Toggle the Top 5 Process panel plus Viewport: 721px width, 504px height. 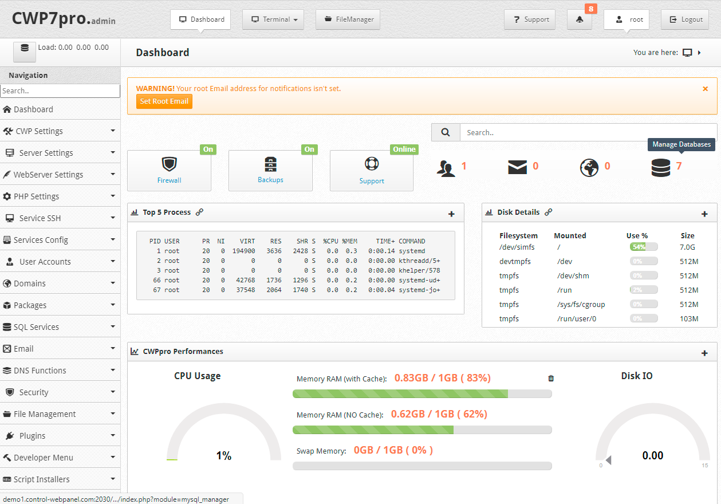click(451, 214)
